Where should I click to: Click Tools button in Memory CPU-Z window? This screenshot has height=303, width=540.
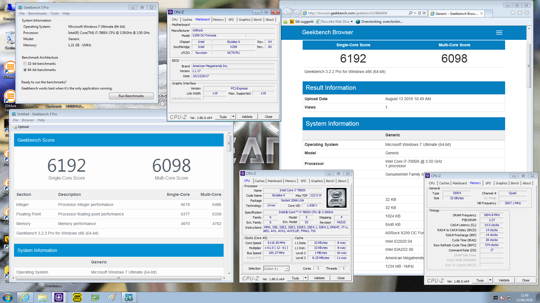[x=480, y=280]
